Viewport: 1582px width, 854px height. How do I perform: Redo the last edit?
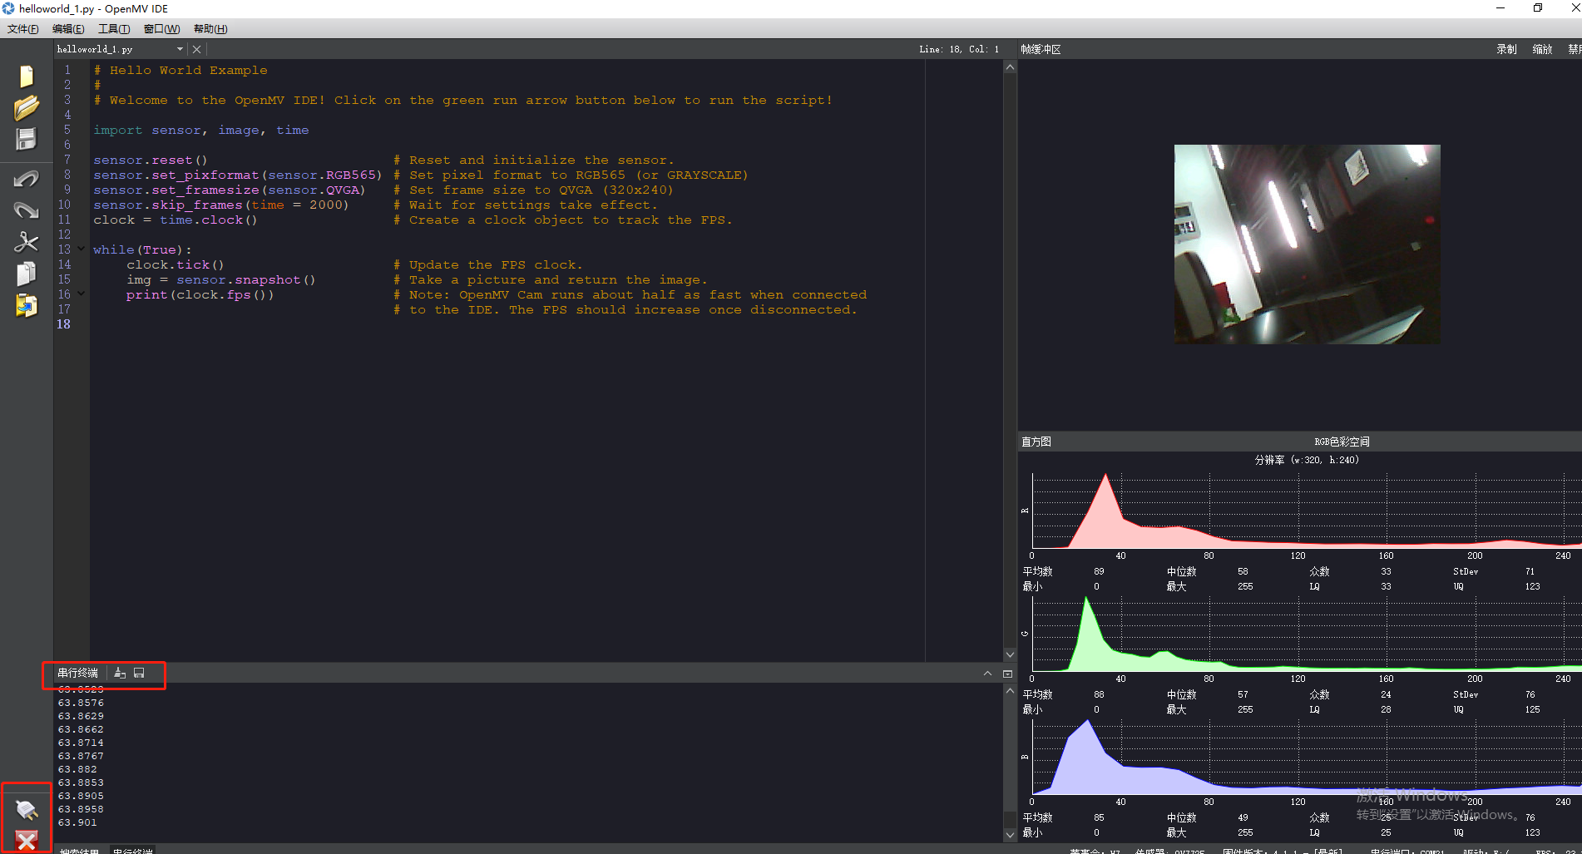[x=27, y=210]
